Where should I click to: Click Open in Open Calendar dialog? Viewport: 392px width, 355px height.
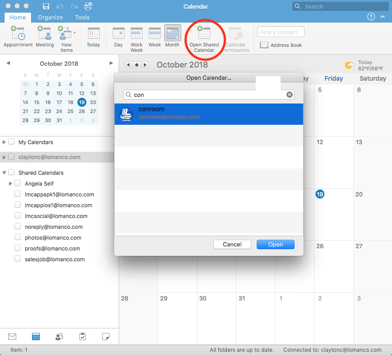pyautogui.click(x=276, y=245)
